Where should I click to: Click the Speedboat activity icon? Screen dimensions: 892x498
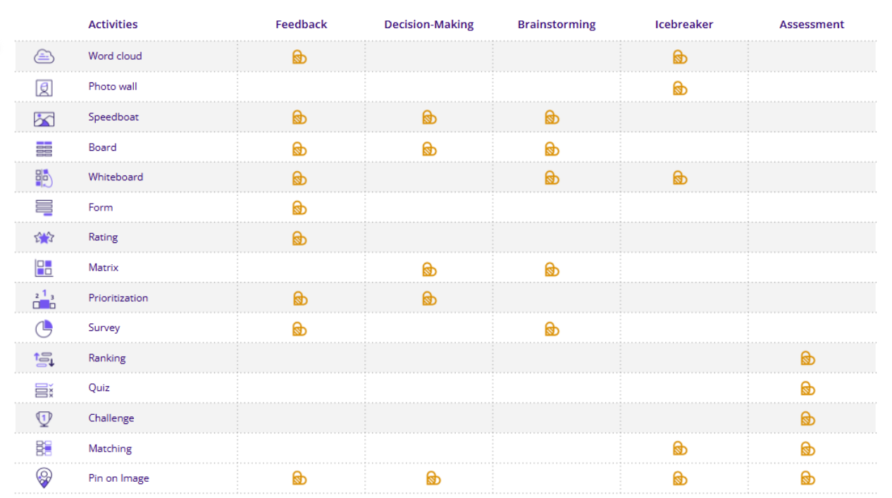[44, 118]
